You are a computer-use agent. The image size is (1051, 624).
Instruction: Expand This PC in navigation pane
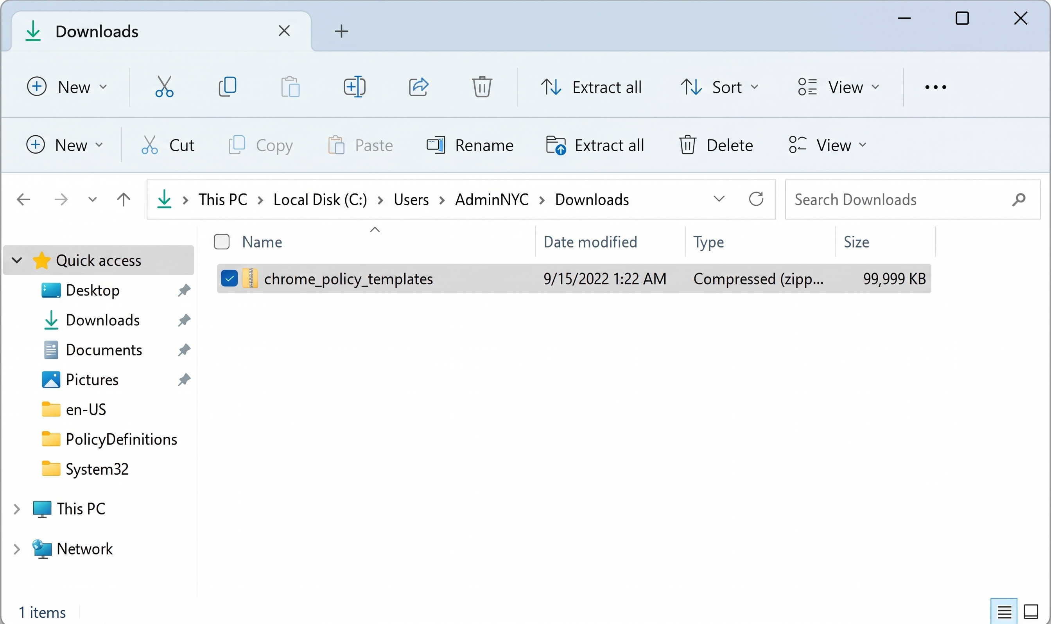tap(17, 509)
